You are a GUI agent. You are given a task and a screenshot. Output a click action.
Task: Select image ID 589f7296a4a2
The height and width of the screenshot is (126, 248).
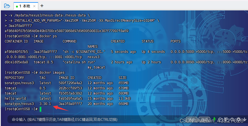[70, 83]
